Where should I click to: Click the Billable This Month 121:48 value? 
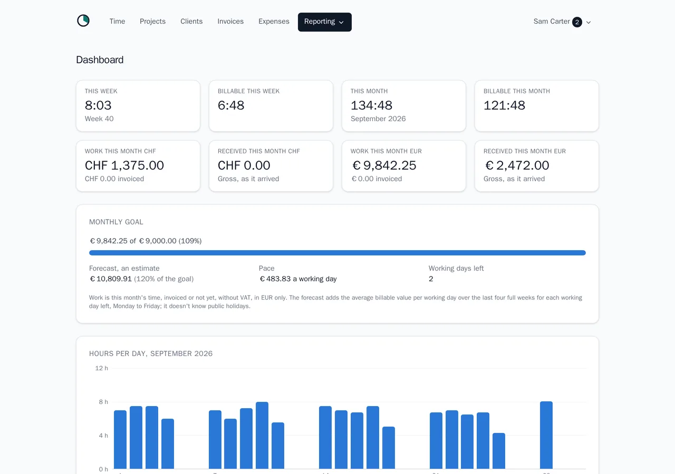coord(504,105)
